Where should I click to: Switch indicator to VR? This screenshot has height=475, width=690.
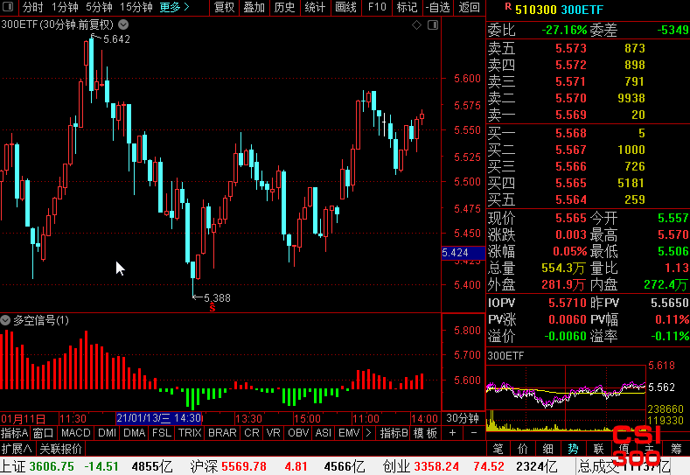tap(273, 433)
